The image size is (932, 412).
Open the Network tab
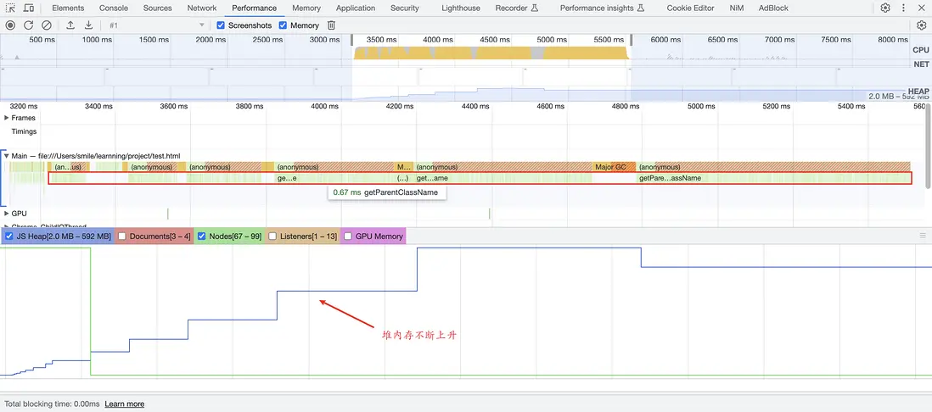coord(202,8)
